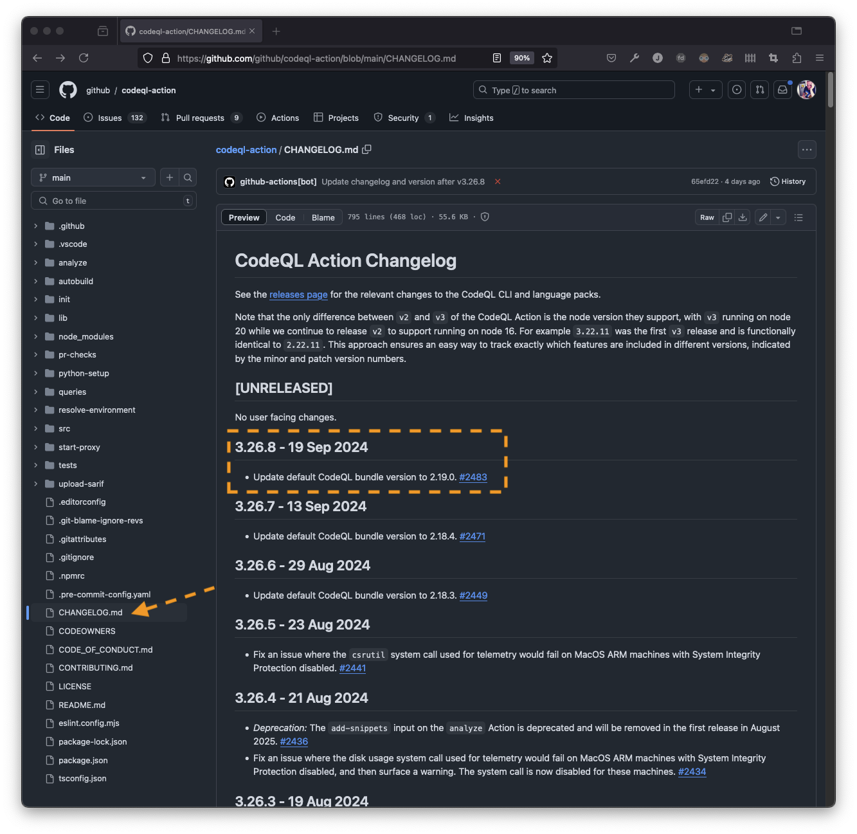Expand the queries folder

tap(36, 392)
